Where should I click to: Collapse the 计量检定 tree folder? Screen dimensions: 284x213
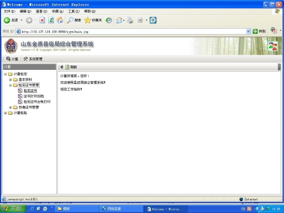6,74
